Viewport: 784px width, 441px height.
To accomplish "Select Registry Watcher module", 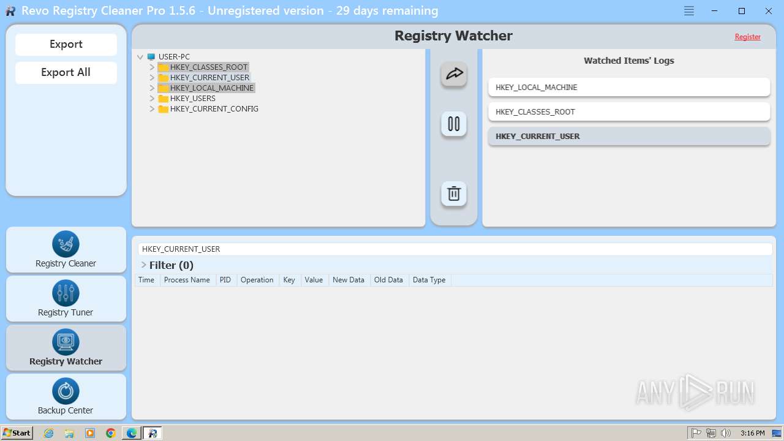I will coord(66,348).
